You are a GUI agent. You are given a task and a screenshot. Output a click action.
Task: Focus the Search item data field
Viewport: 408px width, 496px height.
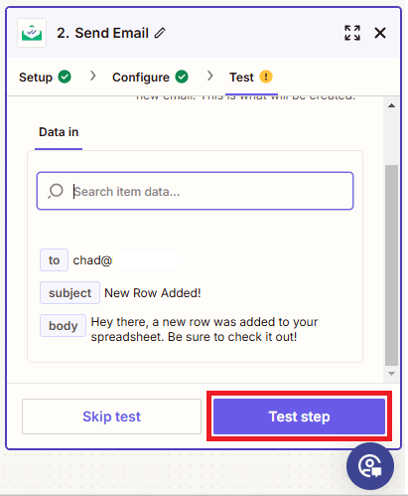click(195, 191)
